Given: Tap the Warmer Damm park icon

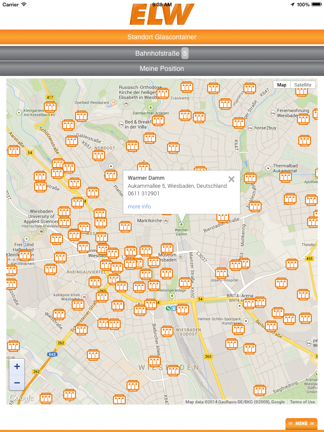Looking at the screenshot, I should (x=181, y=224).
